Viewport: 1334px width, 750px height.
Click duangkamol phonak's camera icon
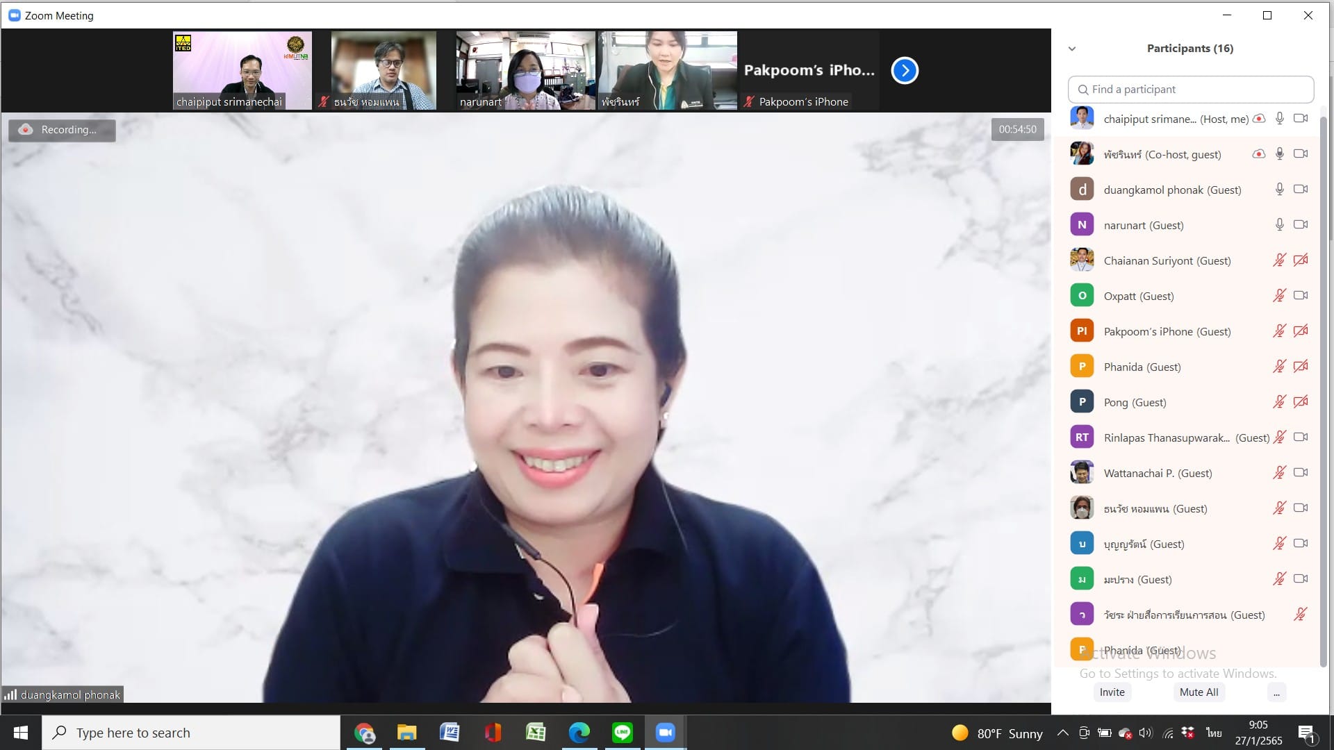(x=1301, y=190)
